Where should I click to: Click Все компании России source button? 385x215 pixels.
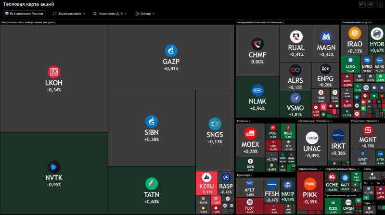24,14
